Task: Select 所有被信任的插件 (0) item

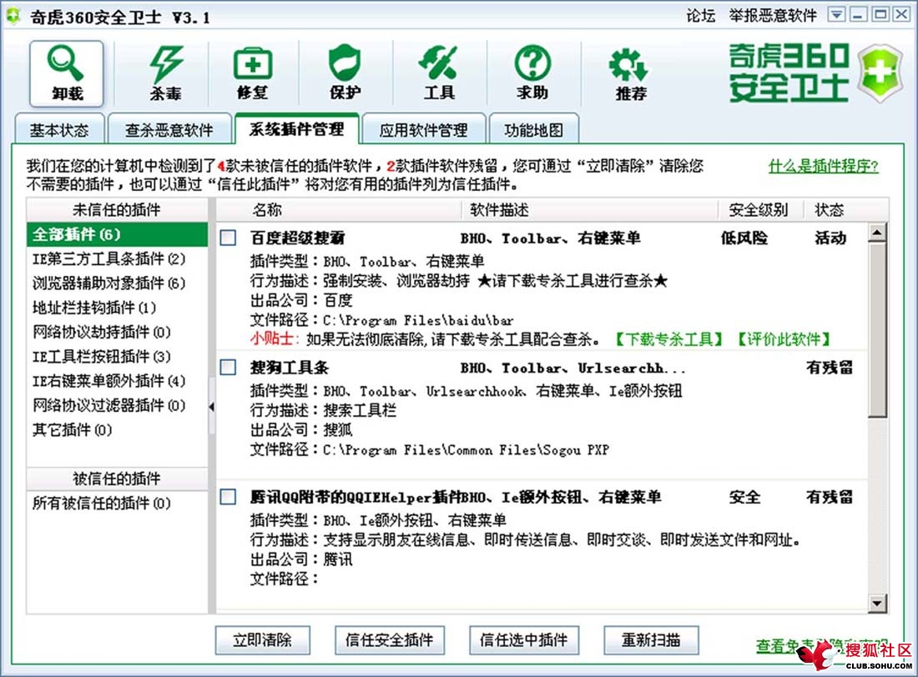Action: 117,504
